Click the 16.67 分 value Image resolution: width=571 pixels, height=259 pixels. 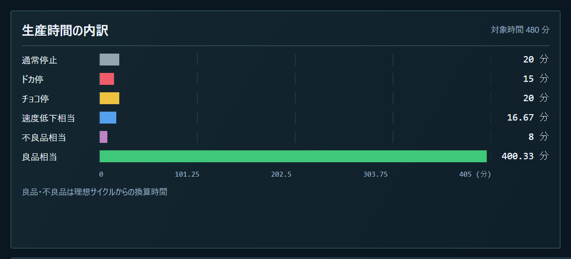point(528,117)
